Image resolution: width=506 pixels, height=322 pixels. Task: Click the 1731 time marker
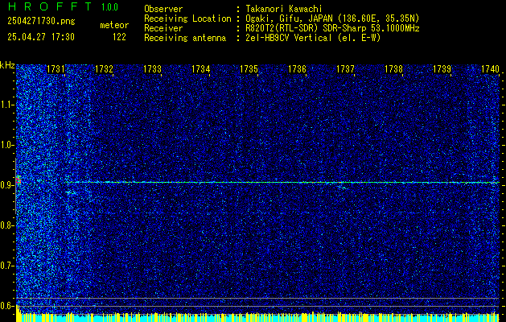point(56,68)
